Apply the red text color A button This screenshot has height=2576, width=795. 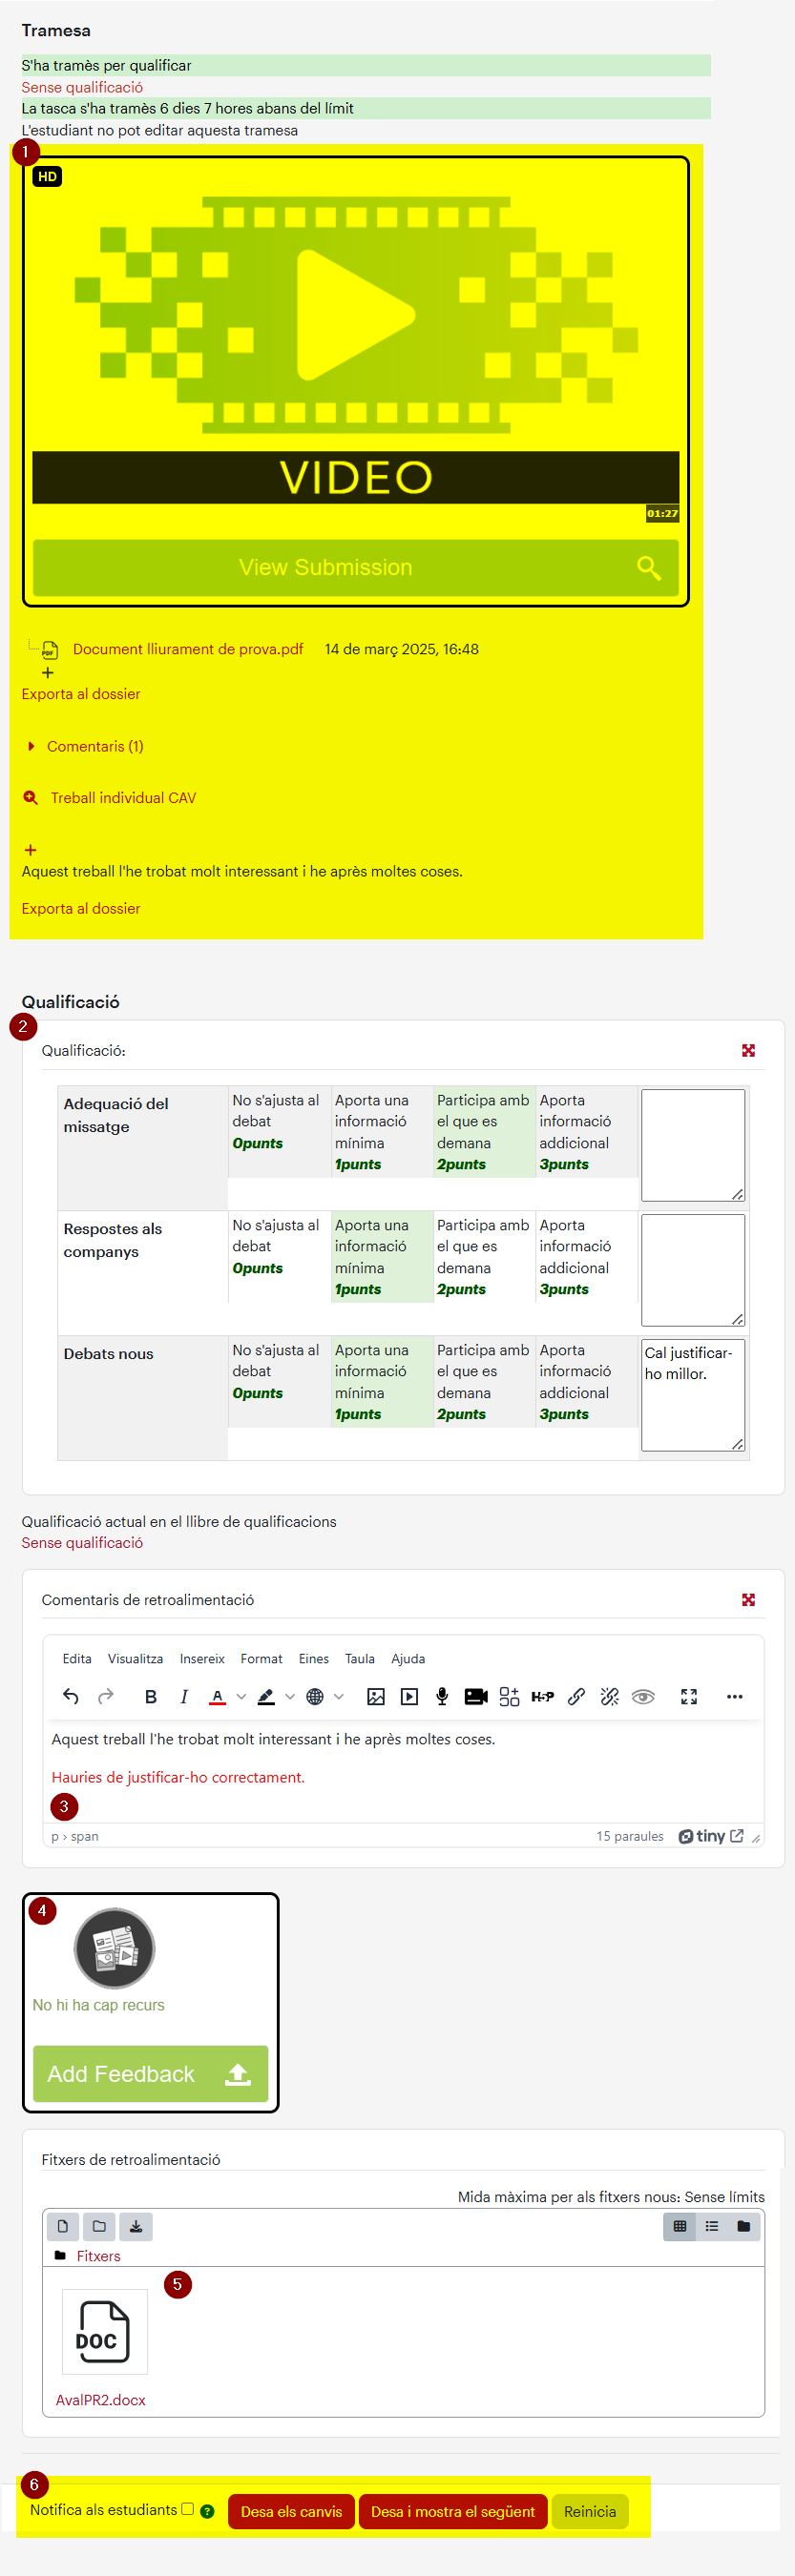(x=218, y=1696)
